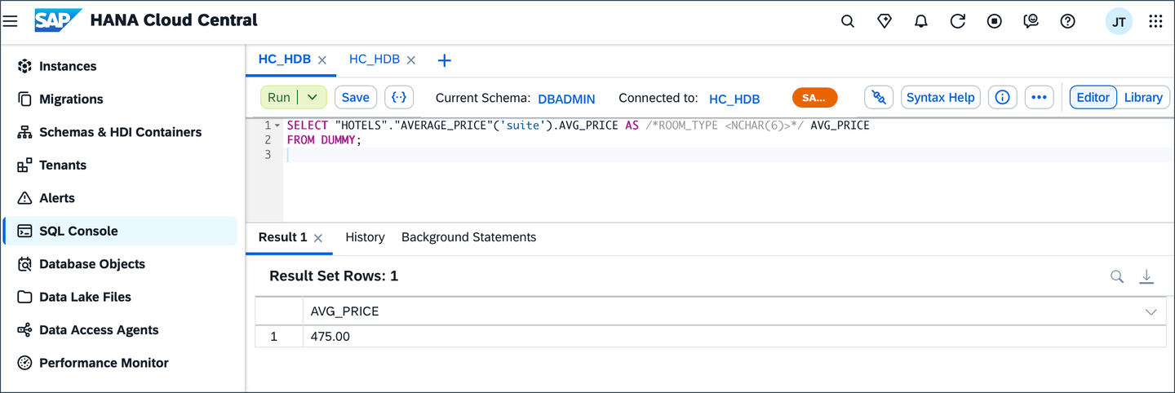Open Syntax Help
This screenshot has width=1175, height=393.
(941, 97)
